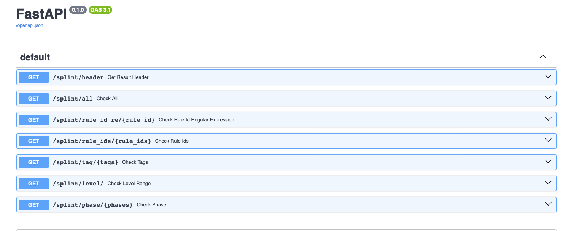Expand the /splint/rule_ids/{rule_ids} endpoint arrow
Image resolution: width=571 pixels, height=231 pixels.
(548, 140)
